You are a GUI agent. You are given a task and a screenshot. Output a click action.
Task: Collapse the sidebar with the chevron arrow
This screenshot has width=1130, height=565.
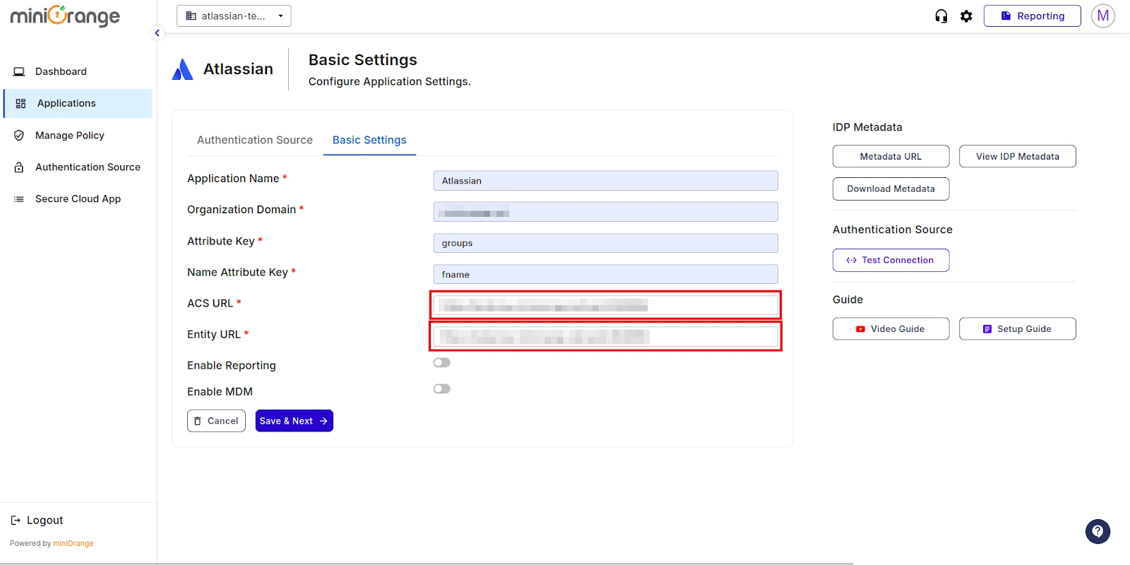[x=157, y=33]
